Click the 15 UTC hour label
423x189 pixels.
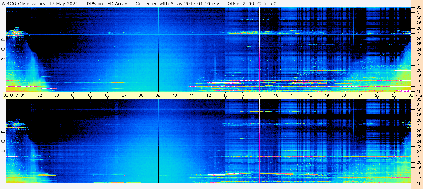pos(259,95)
